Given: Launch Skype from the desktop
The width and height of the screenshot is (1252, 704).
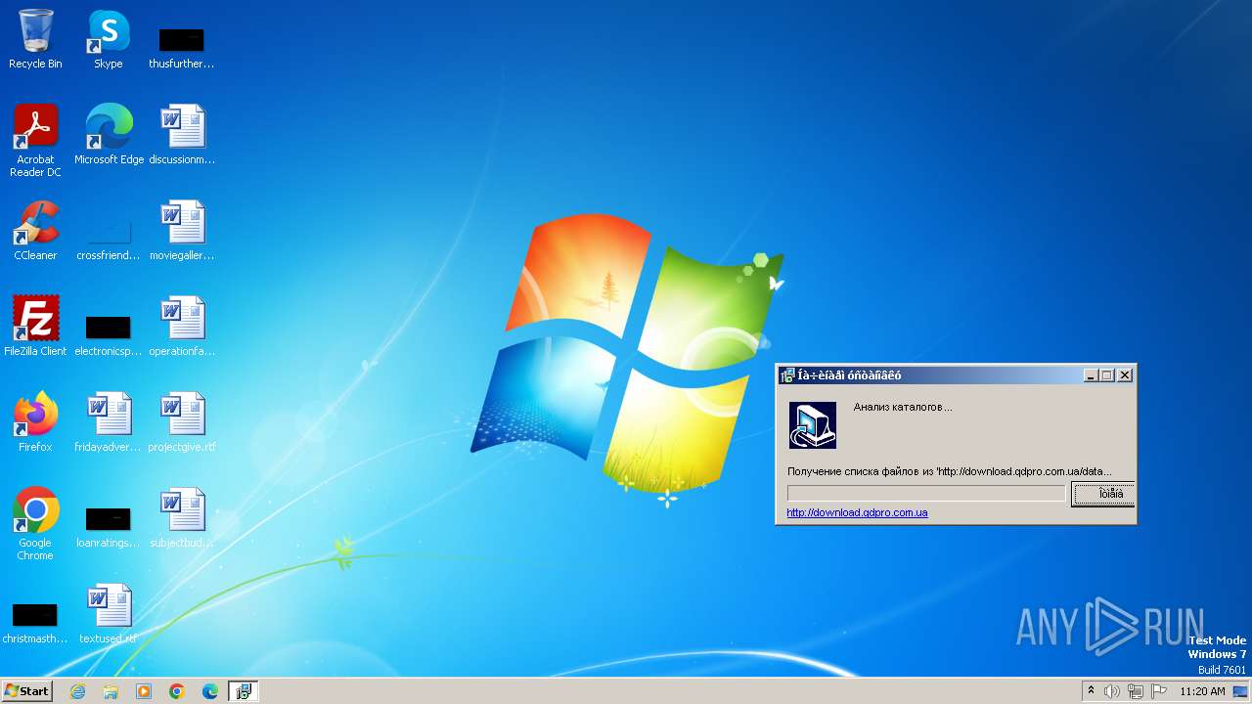Looking at the screenshot, I should tap(108, 39).
